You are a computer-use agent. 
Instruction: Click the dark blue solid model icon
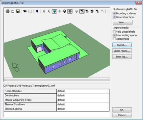(x=37, y=11)
